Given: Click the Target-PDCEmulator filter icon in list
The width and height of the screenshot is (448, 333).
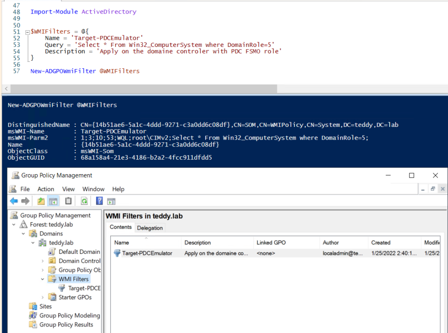Looking at the screenshot, I should coord(117,253).
